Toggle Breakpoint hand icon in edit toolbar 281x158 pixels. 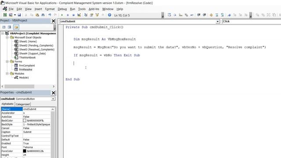click(211, 15)
